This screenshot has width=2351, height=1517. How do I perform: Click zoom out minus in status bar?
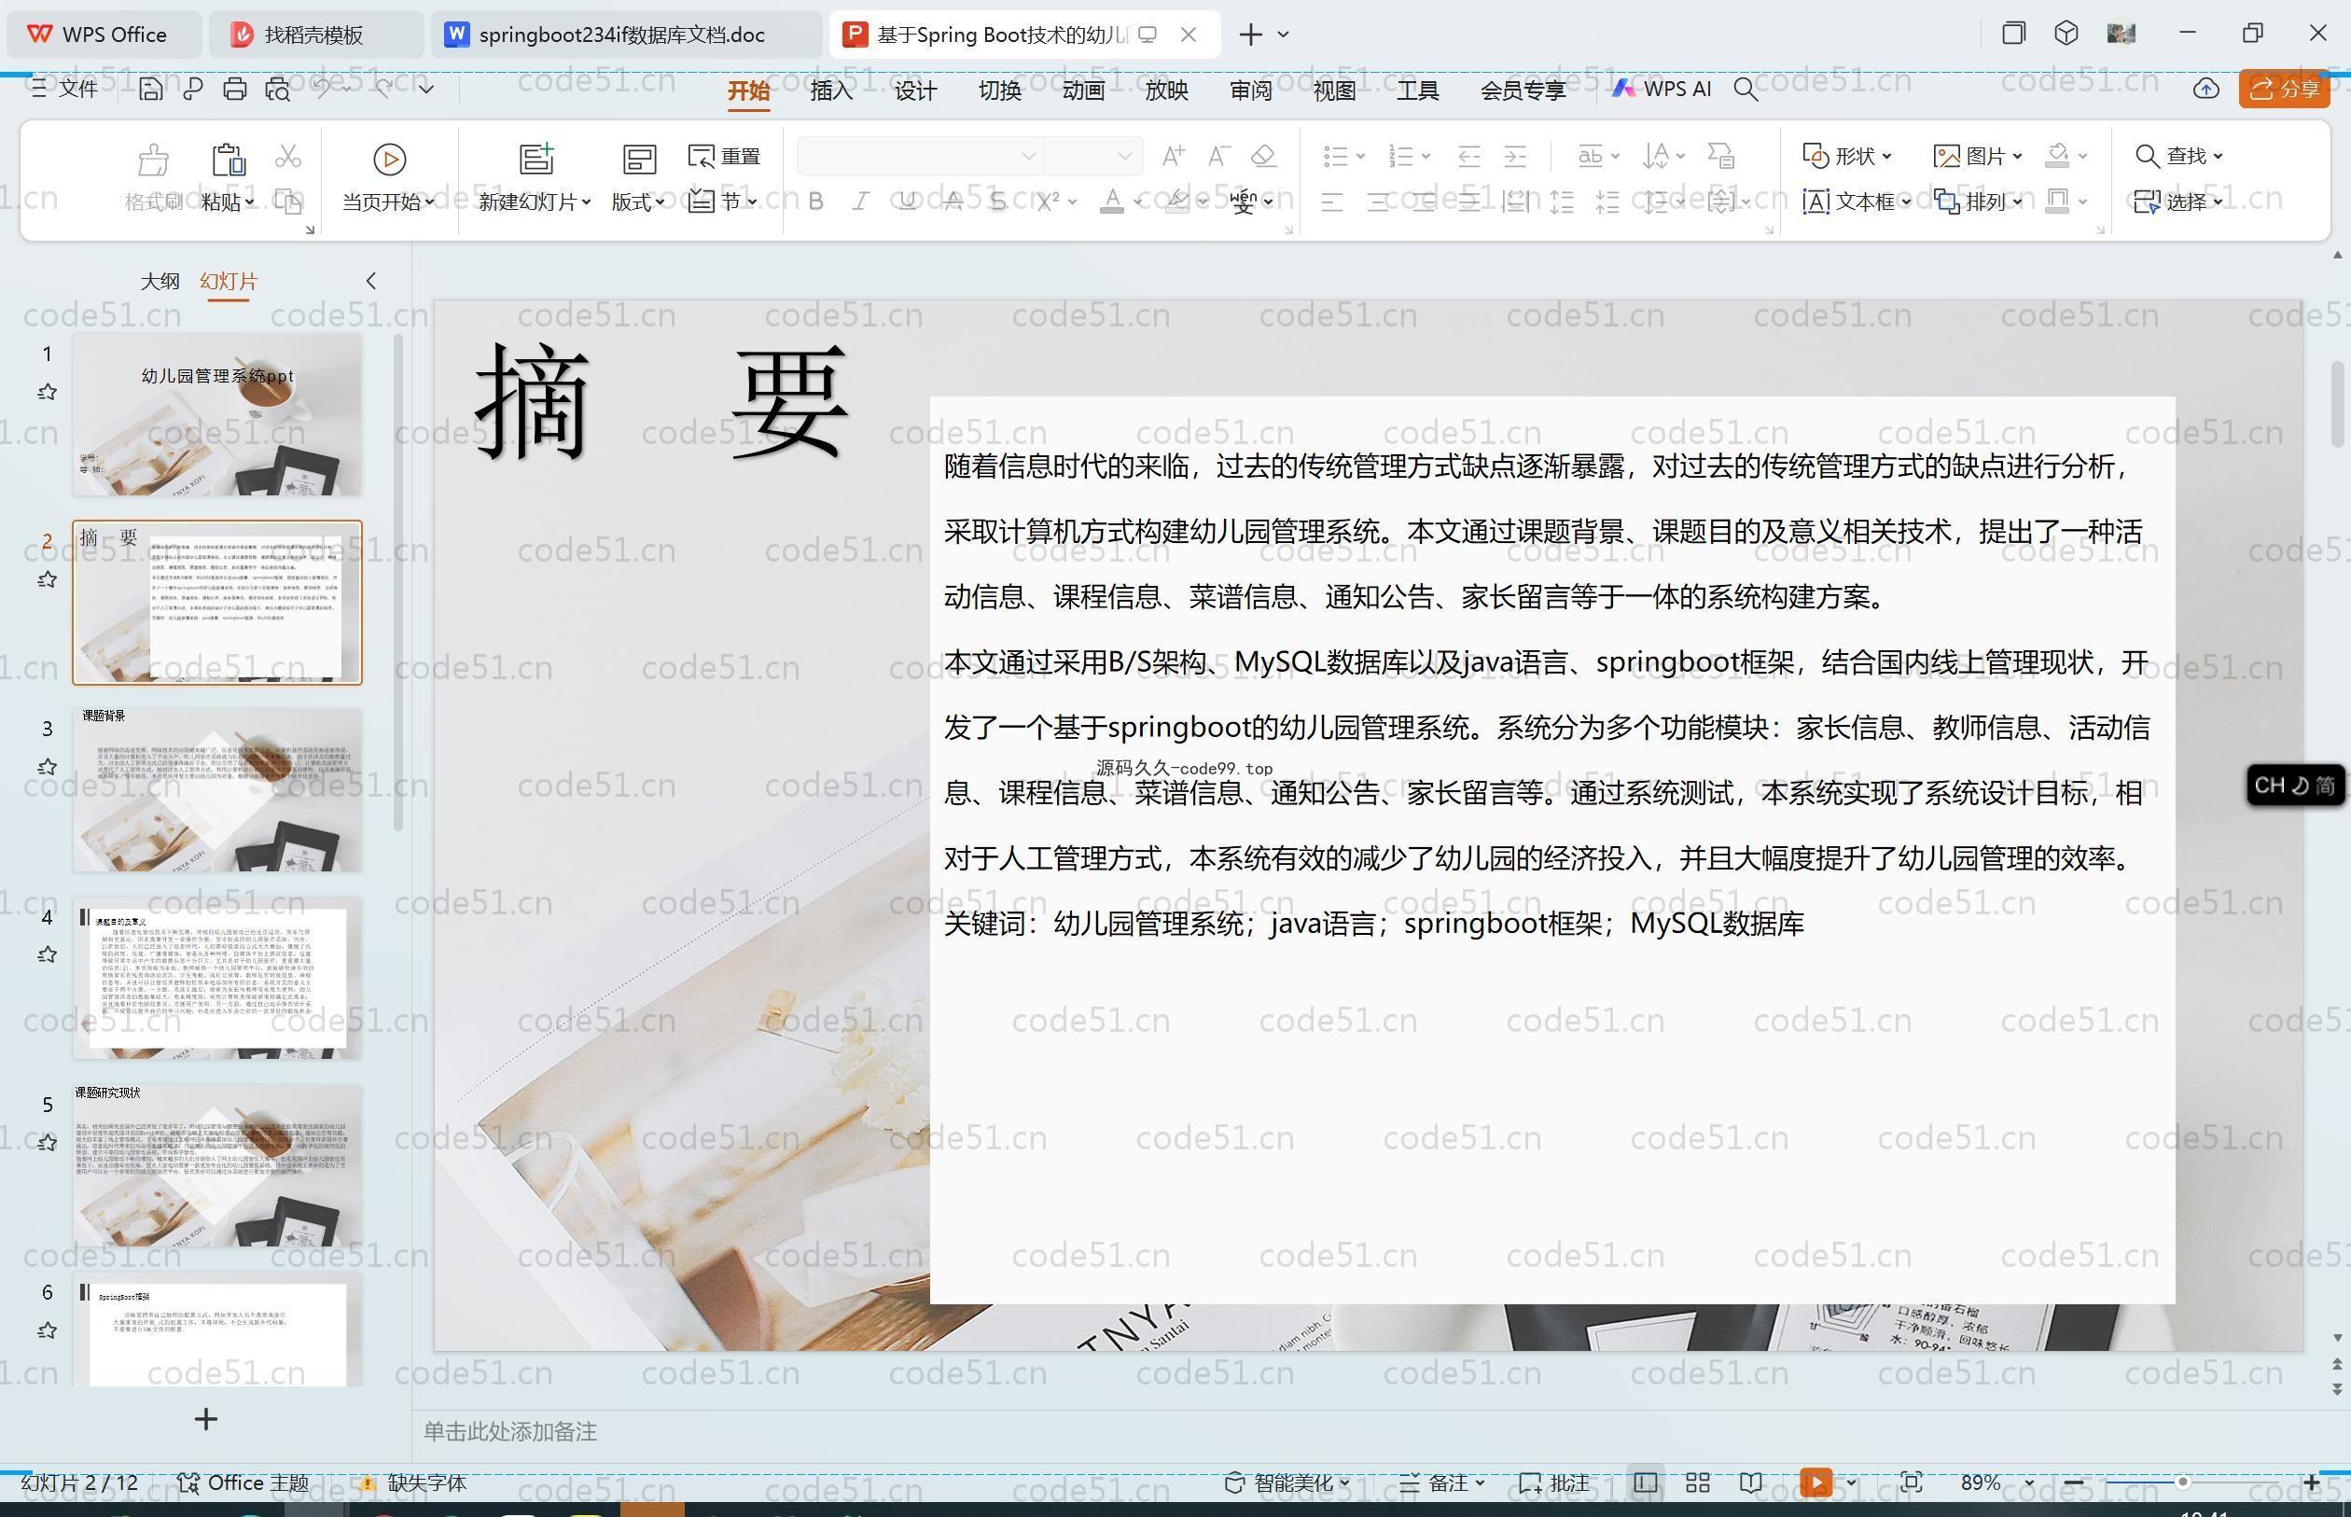click(2073, 1482)
